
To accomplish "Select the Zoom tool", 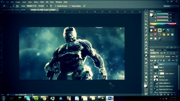I will pyautogui.click(x=146, y=80).
